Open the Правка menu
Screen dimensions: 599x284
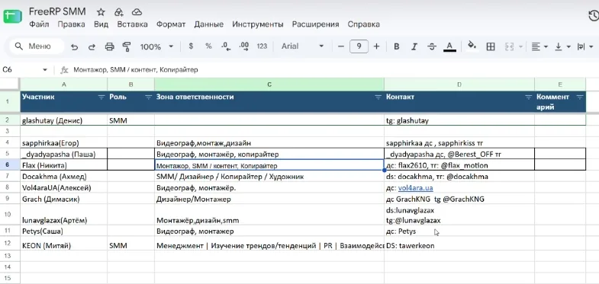click(72, 24)
